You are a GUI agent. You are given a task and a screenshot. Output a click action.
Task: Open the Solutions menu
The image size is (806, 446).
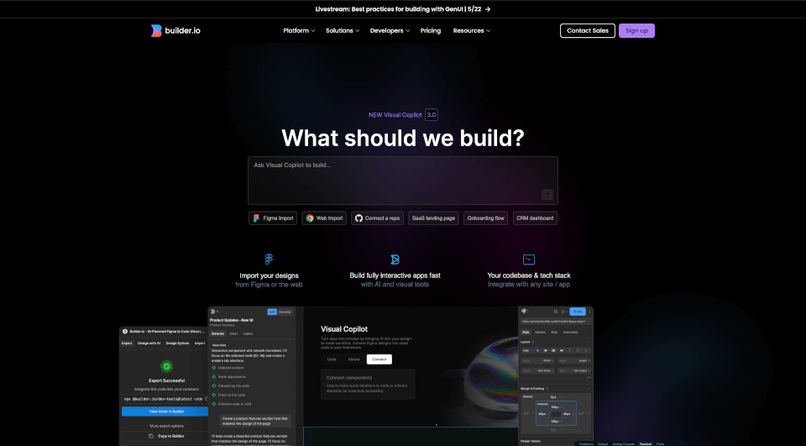(343, 31)
